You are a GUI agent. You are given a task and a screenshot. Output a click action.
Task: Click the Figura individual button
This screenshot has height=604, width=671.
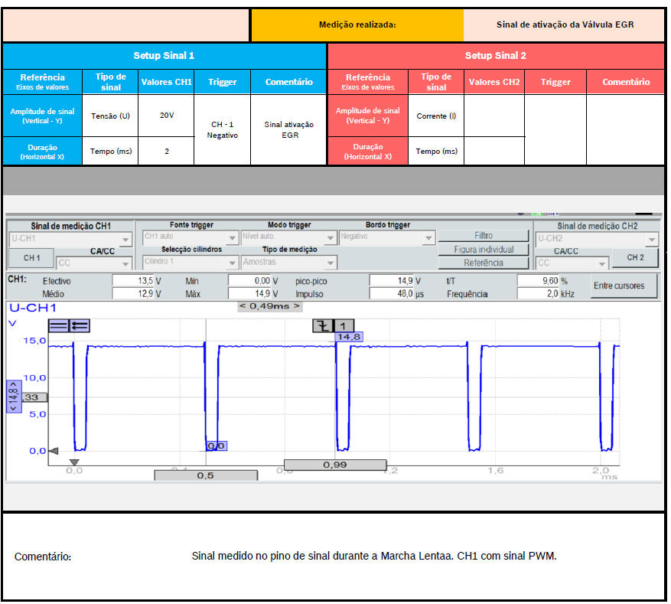pos(484,250)
